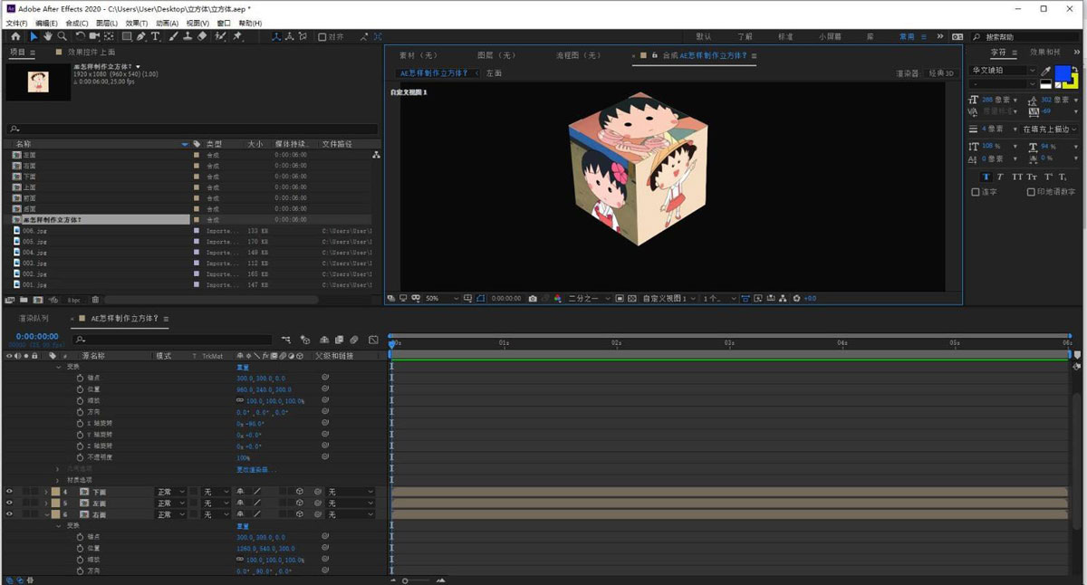Select the Brush tool

click(x=173, y=36)
